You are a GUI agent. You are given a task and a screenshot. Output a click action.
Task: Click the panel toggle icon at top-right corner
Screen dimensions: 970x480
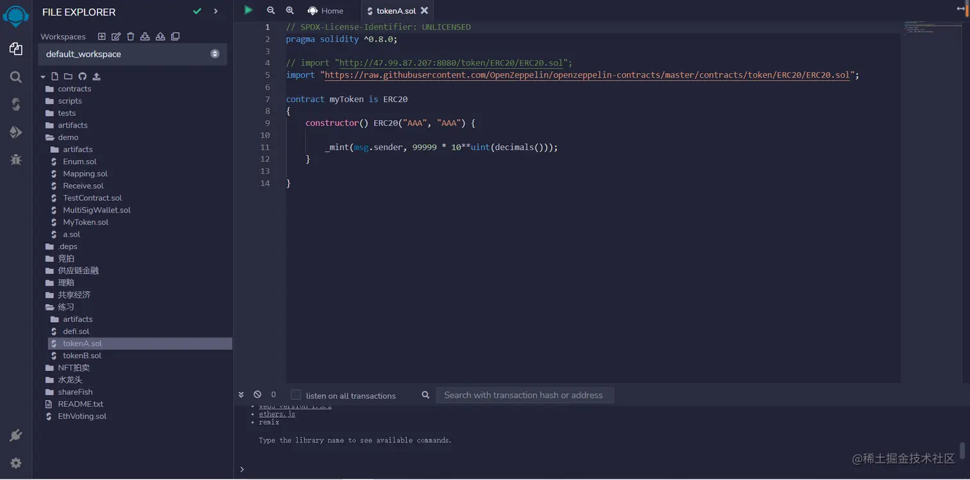point(961,9)
